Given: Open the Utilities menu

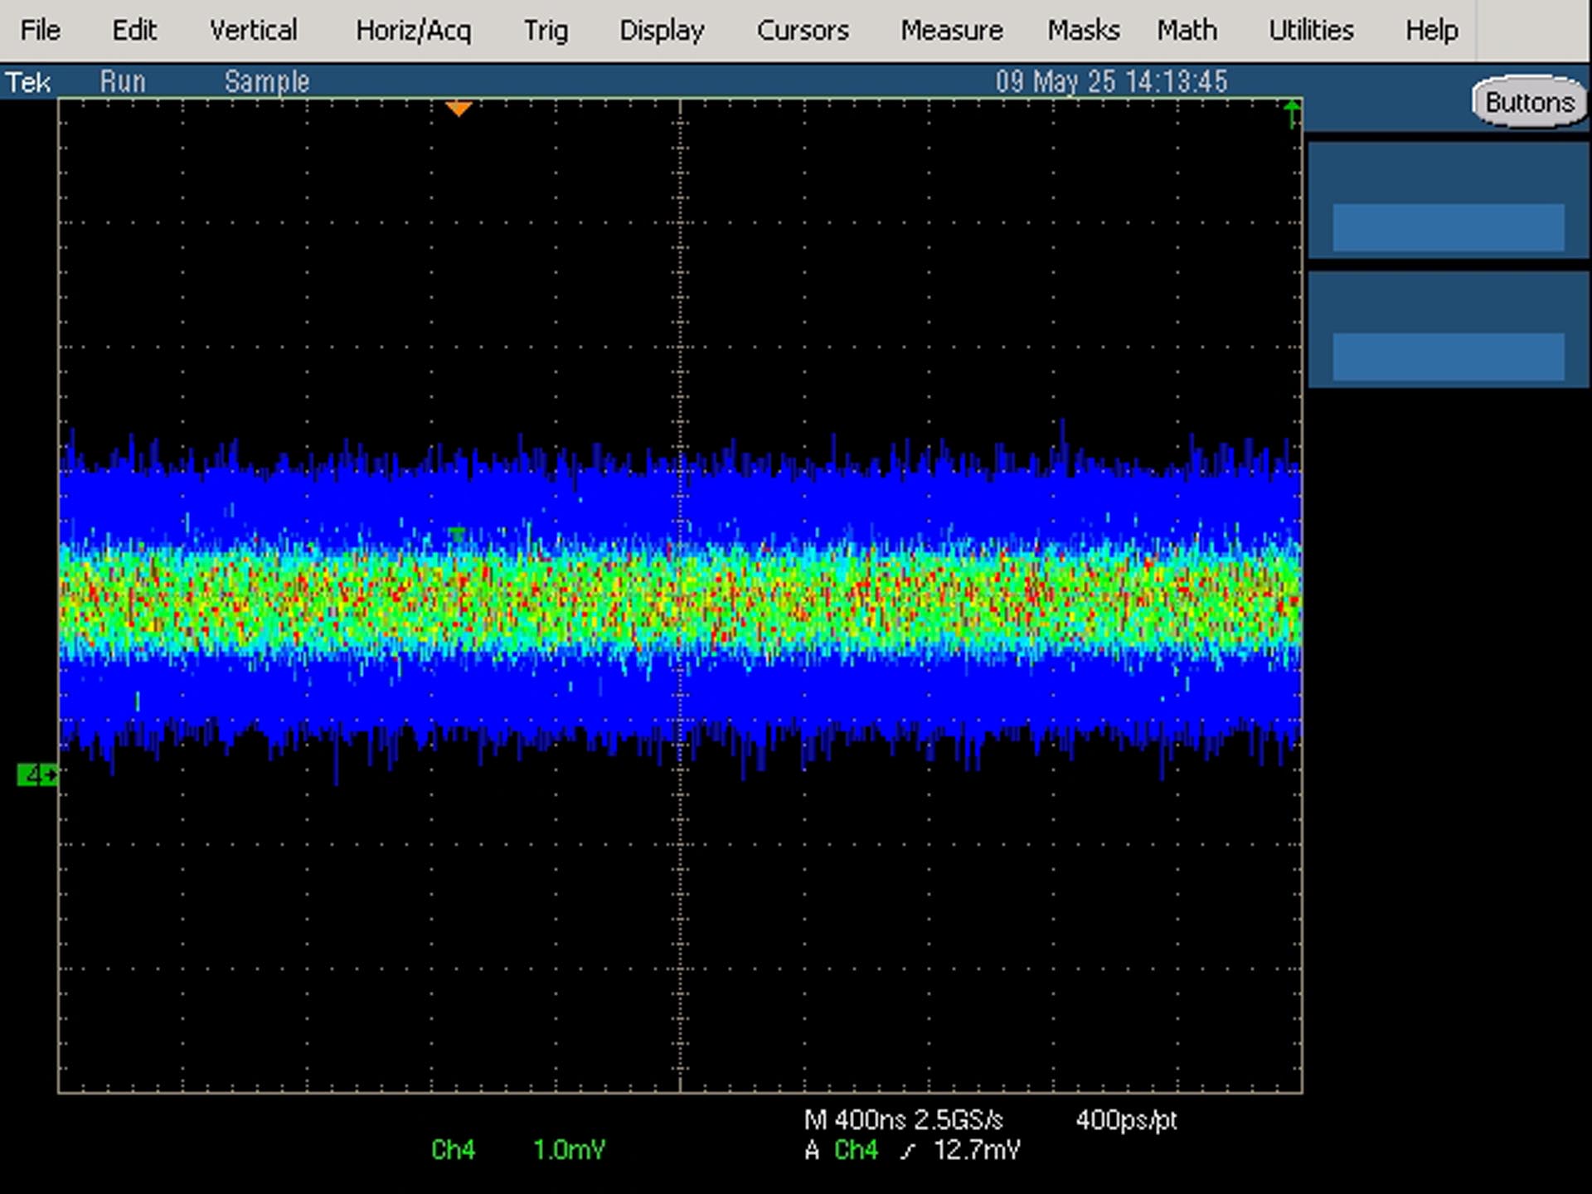Looking at the screenshot, I should 1311,31.
